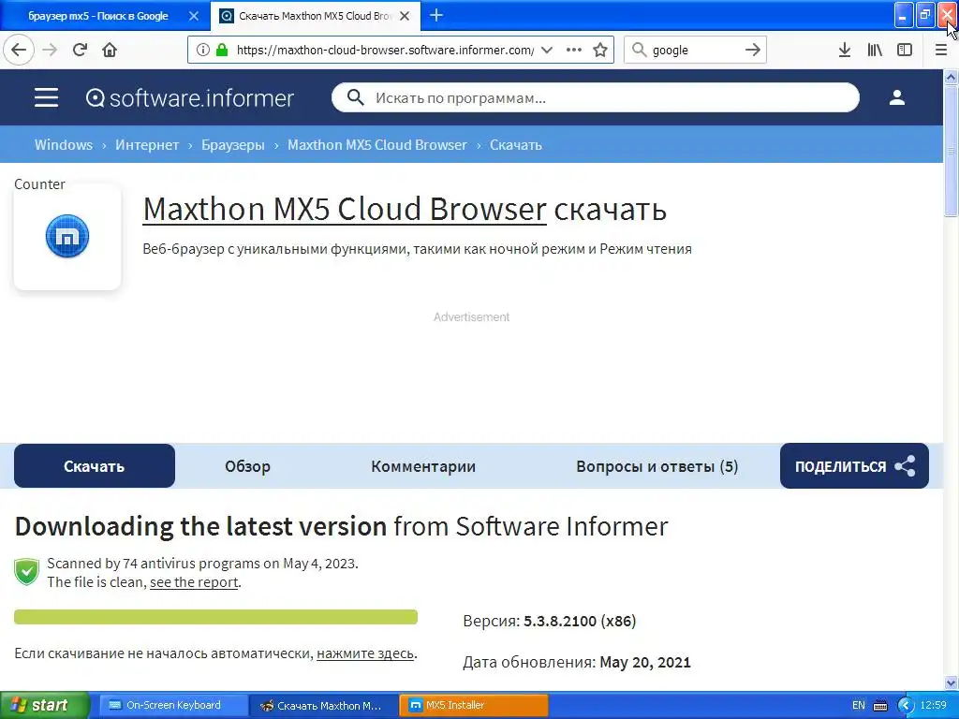This screenshot has height=719, width=959.
Task: Close the Maxthon download tab
Action: click(405, 16)
